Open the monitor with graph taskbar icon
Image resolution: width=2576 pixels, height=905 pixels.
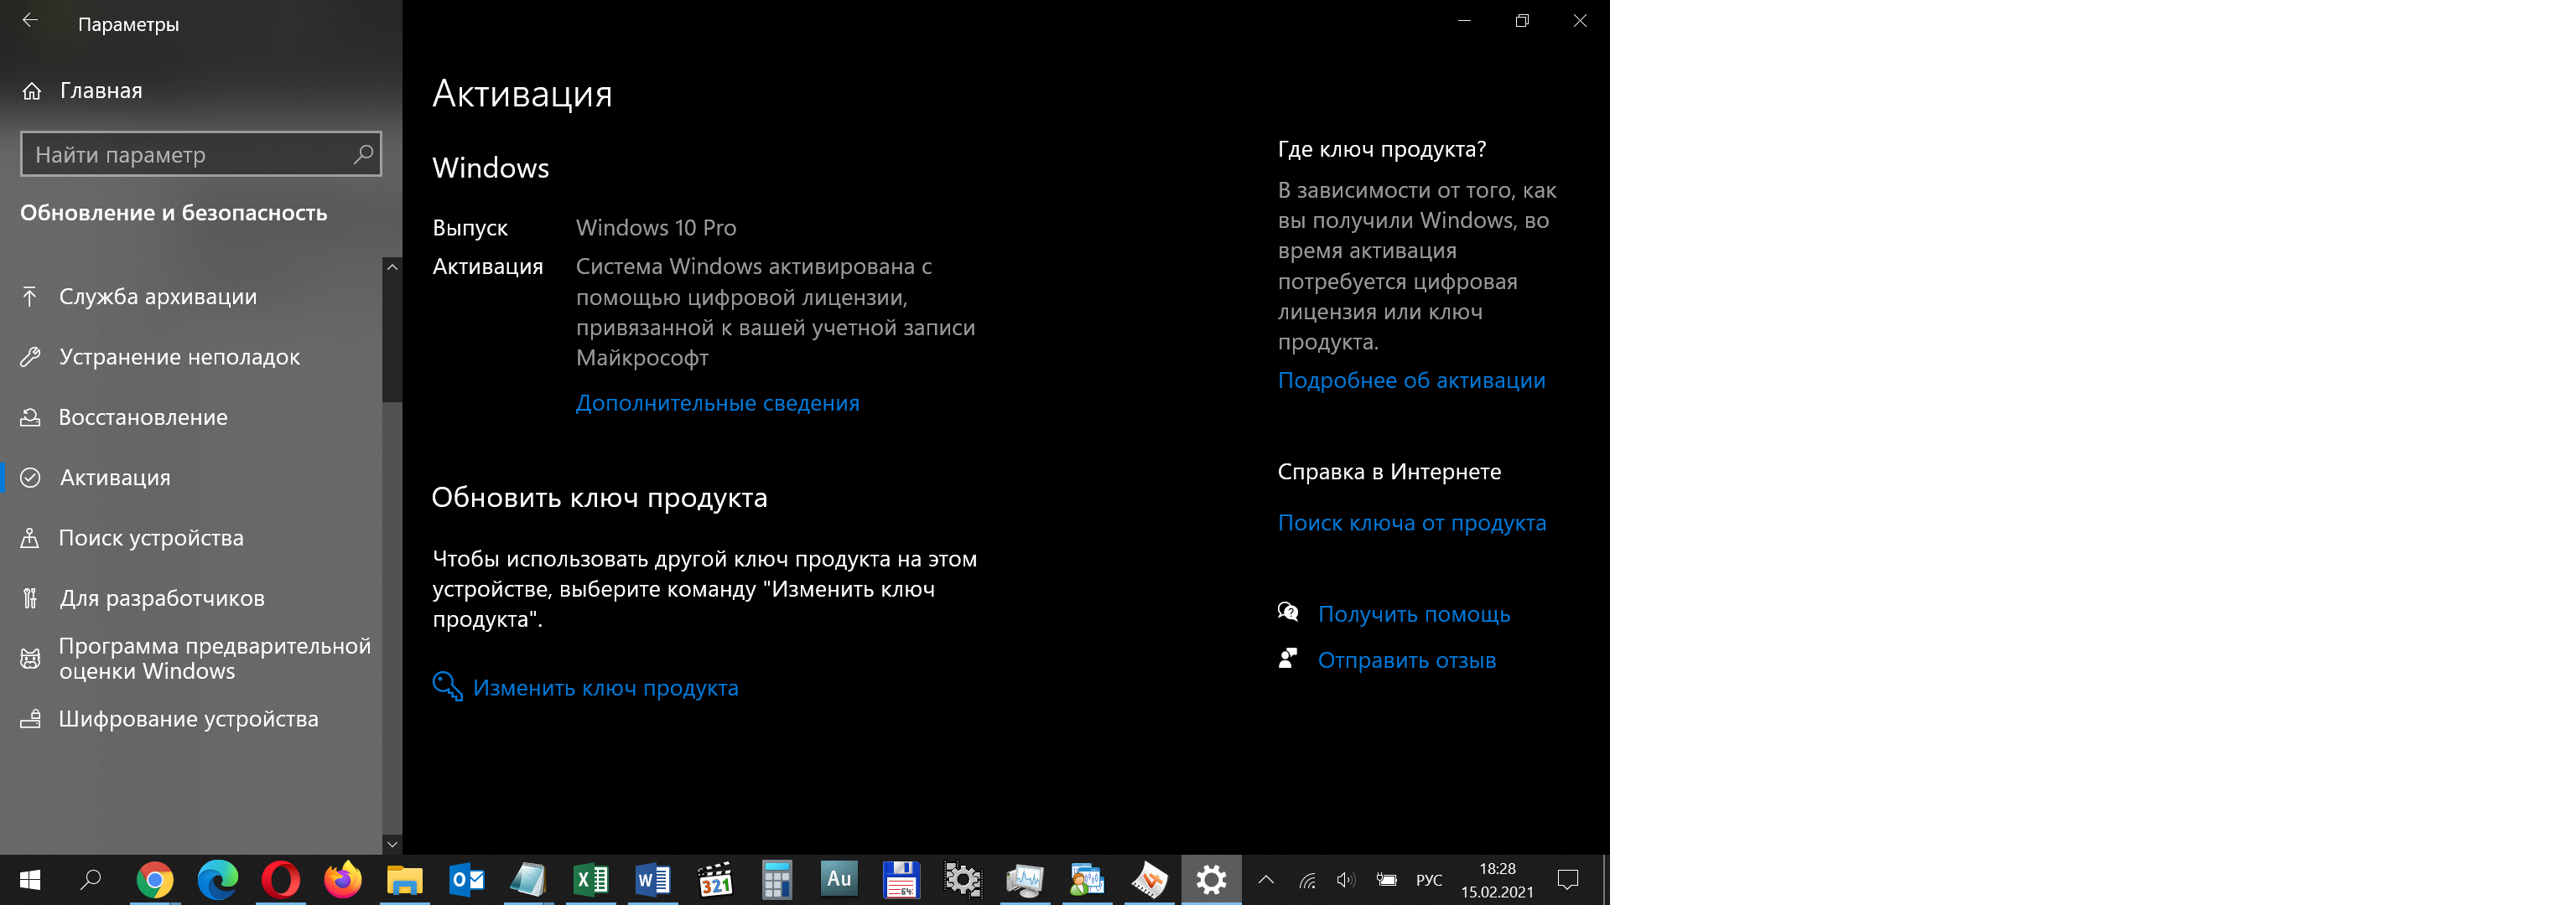[1025, 880]
